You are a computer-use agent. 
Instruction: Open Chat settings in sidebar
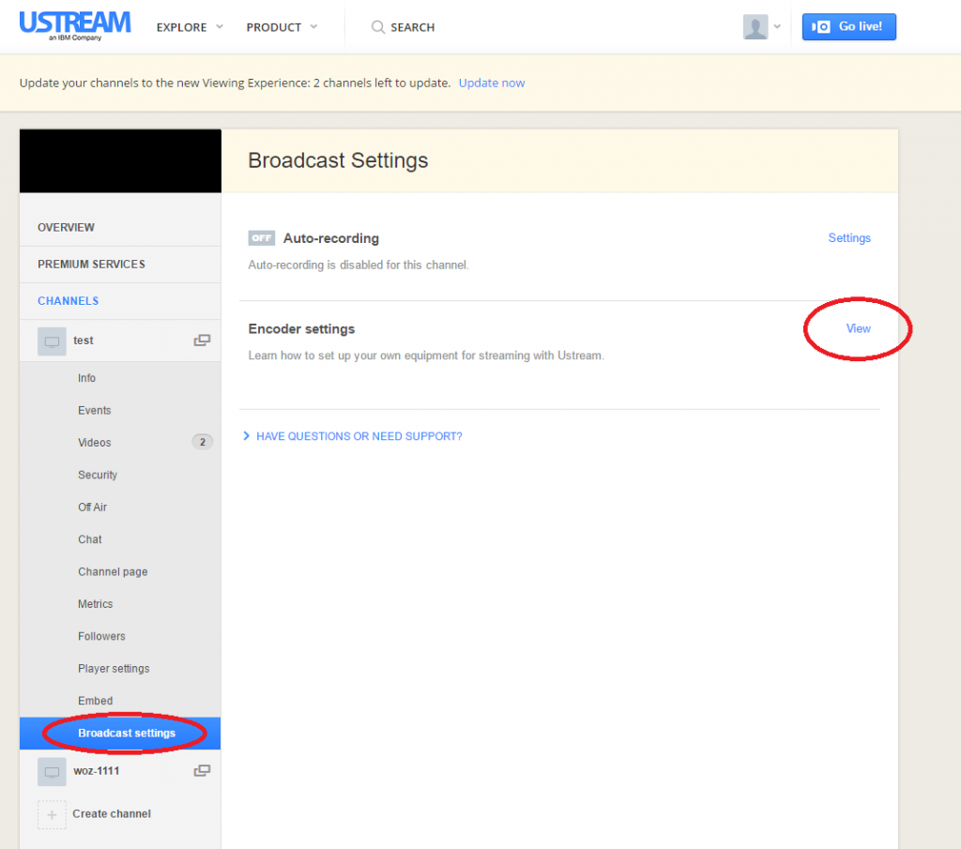(x=90, y=539)
